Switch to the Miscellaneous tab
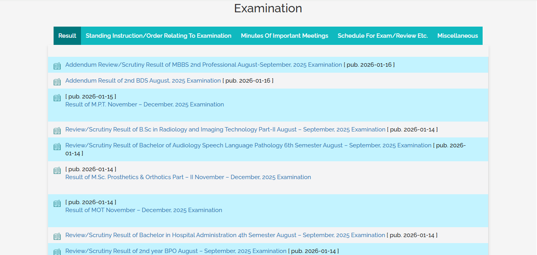 click(x=458, y=35)
